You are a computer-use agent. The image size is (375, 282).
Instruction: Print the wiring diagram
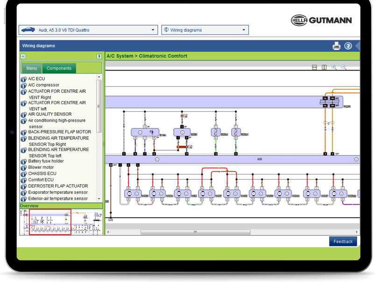(x=337, y=46)
